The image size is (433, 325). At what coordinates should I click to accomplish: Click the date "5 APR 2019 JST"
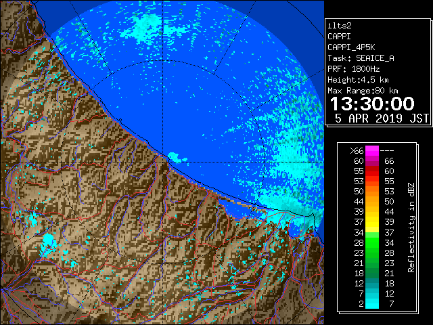tap(382, 118)
